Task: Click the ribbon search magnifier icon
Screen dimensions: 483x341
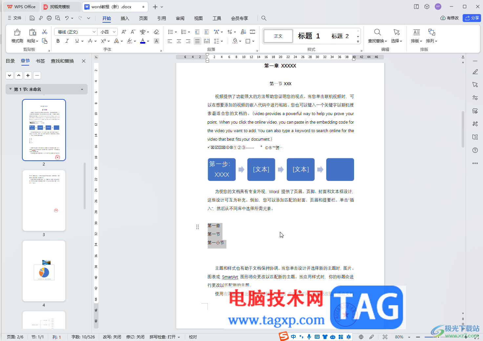Action: [264, 18]
